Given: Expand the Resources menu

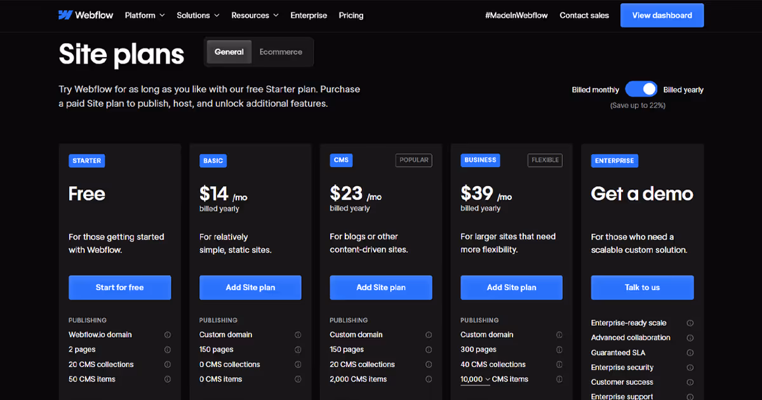Looking at the screenshot, I should [x=255, y=15].
